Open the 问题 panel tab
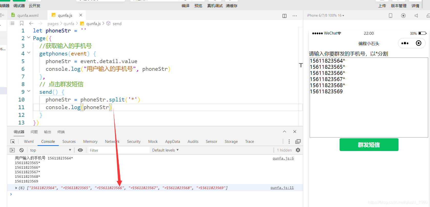 34,132
